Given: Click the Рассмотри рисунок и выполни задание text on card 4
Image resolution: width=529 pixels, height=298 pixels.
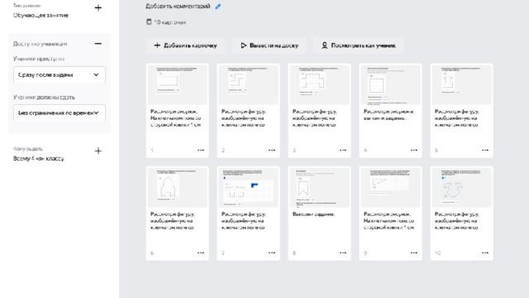Looking at the screenshot, I should click(388, 115).
